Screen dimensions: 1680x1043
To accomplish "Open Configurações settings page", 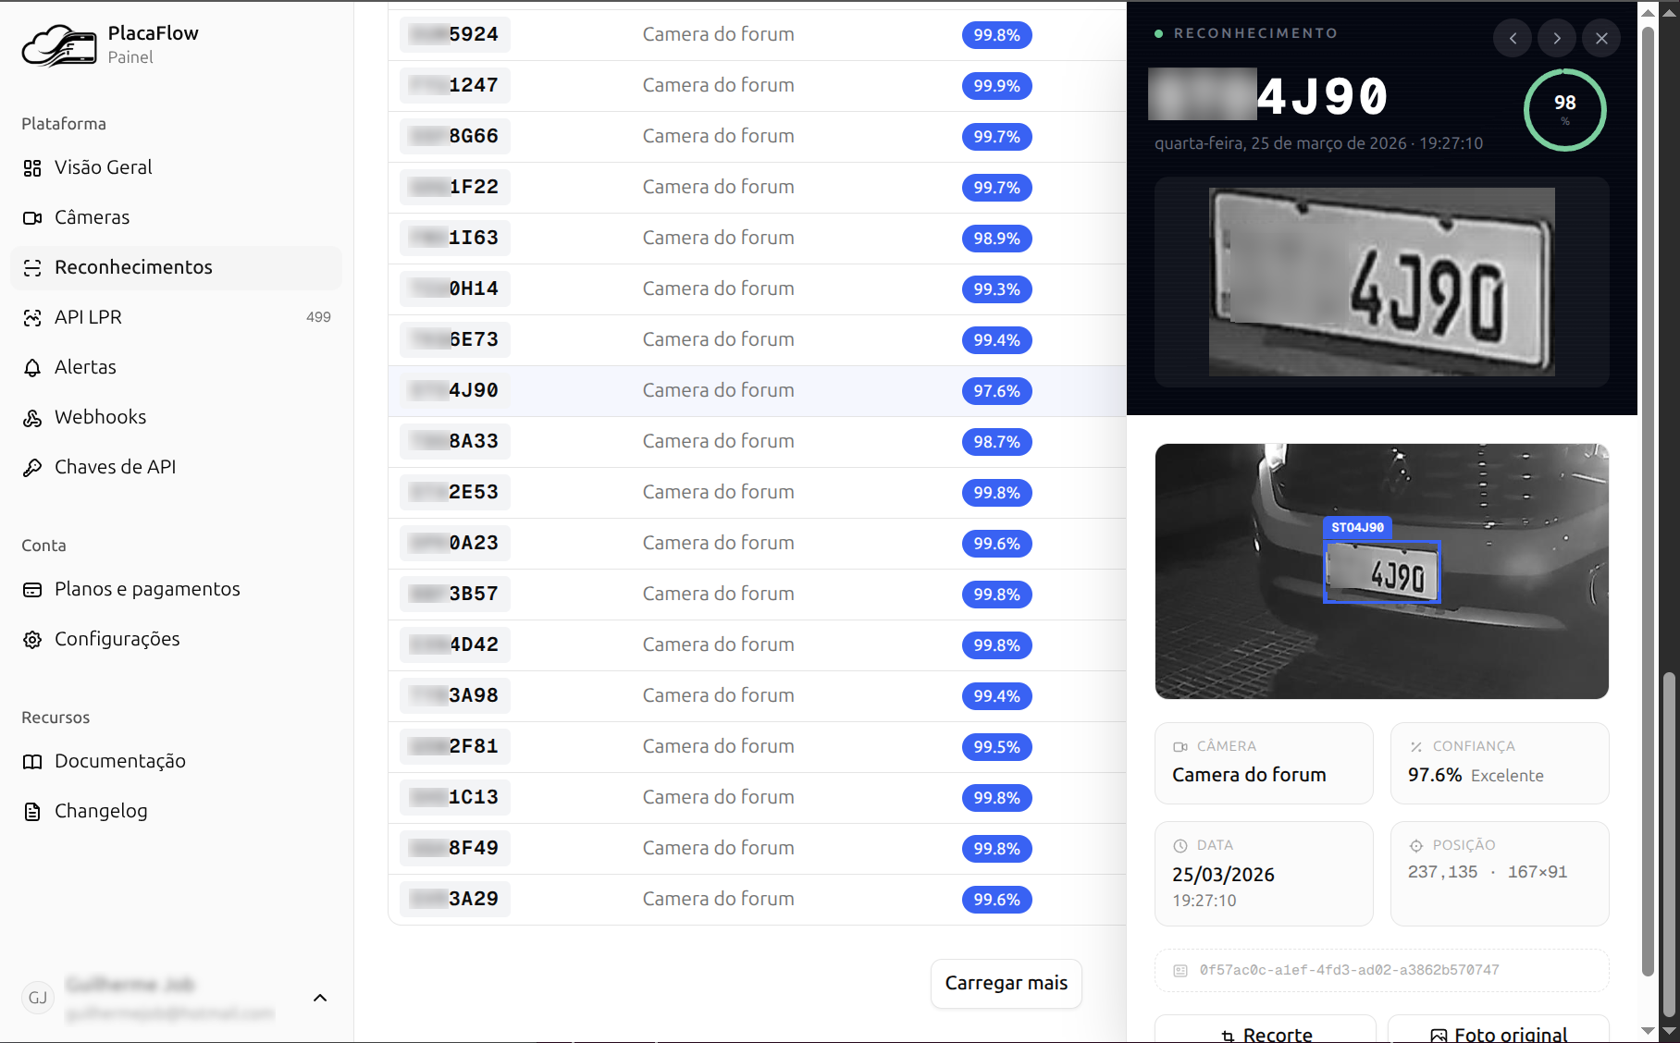I will point(117,639).
